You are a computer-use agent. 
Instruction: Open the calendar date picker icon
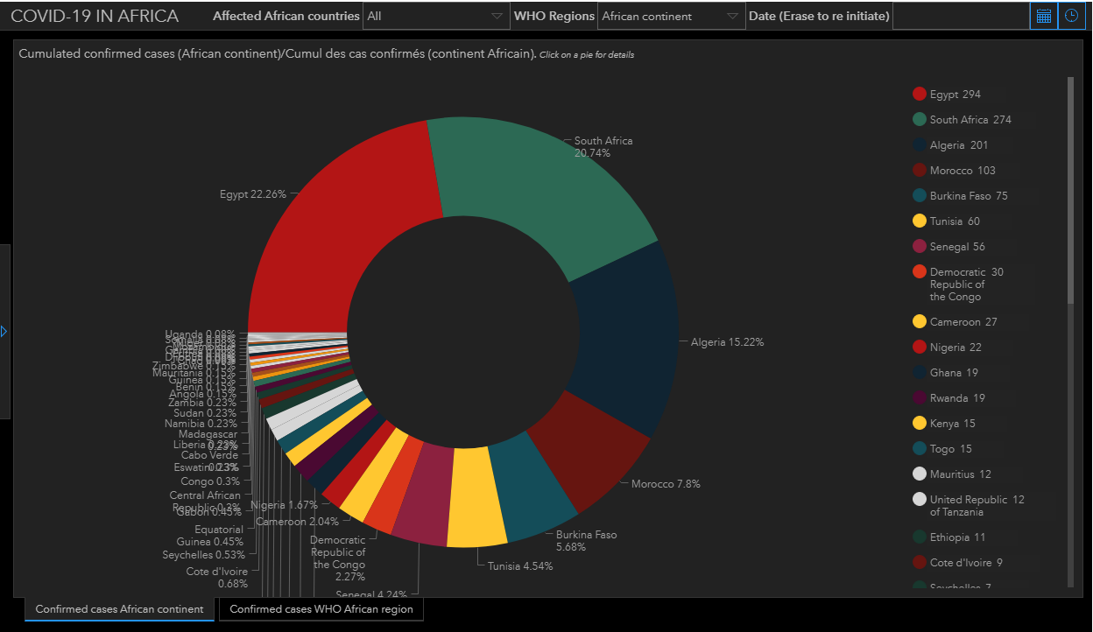point(1043,16)
